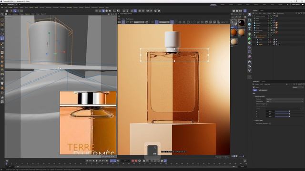The image size is (305, 171).
Task: Click Go to Start in timeline controls
Action: (x=87, y=161)
